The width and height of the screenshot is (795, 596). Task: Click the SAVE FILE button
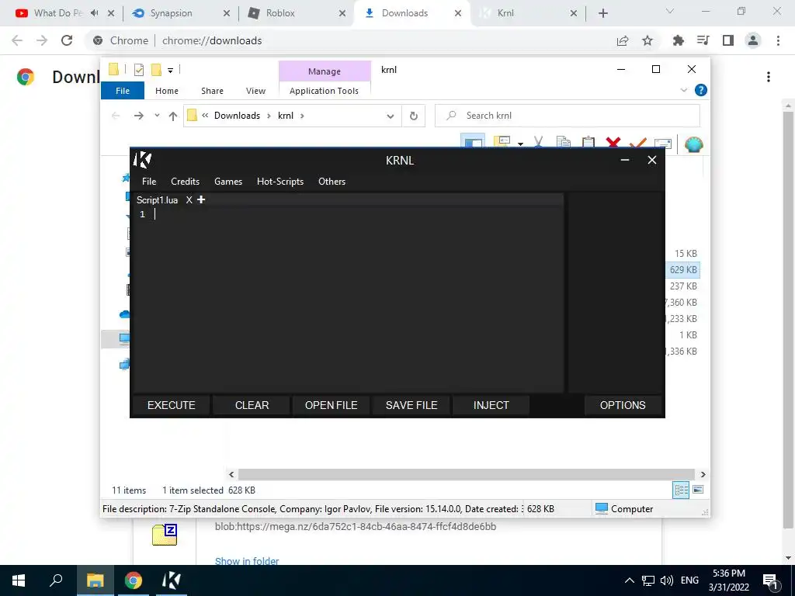(x=411, y=405)
